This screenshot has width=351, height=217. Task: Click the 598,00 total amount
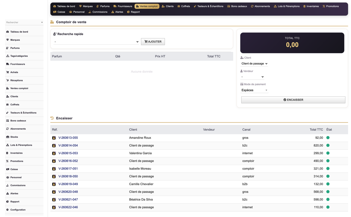point(318,200)
